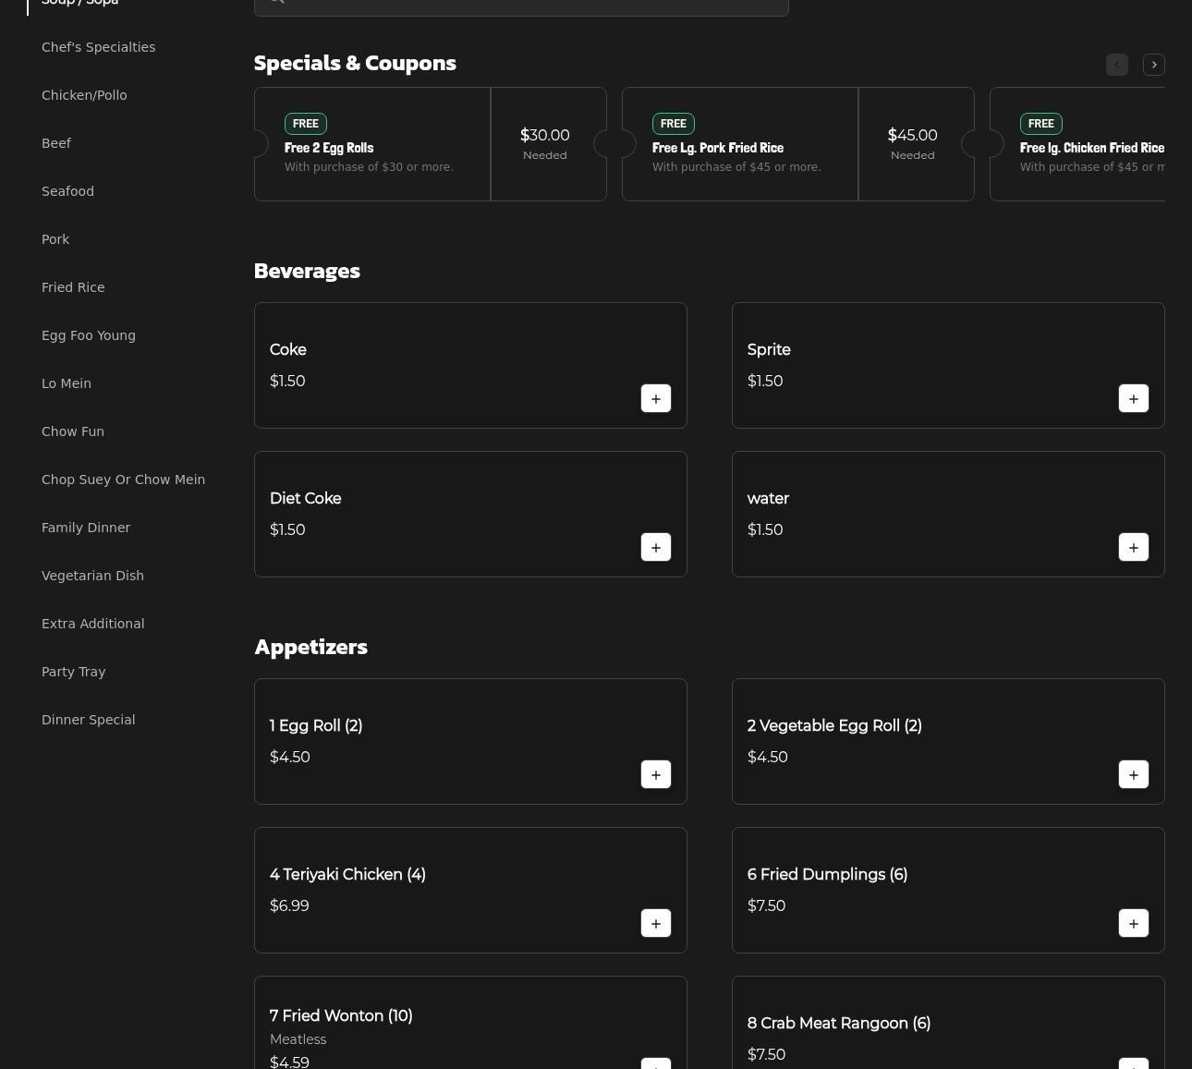The width and height of the screenshot is (1192, 1069).
Task: Add Sprite using its plus button
Action: tap(1133, 399)
